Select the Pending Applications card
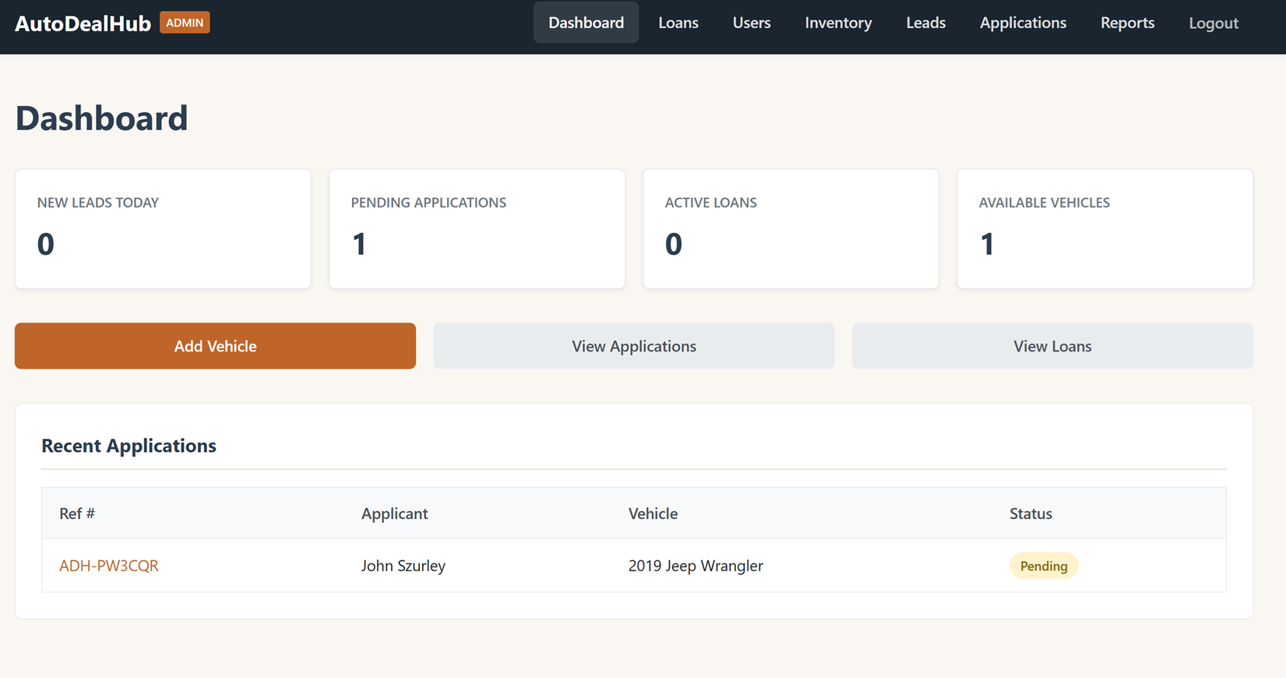This screenshot has height=678, width=1286. (x=477, y=229)
